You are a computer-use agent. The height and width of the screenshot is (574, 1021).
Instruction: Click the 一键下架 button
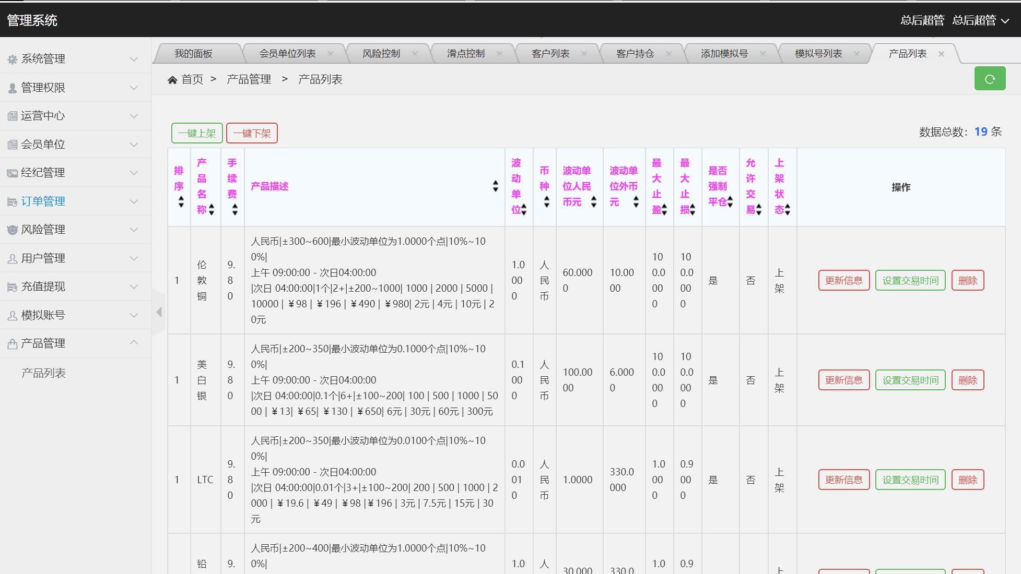click(252, 133)
